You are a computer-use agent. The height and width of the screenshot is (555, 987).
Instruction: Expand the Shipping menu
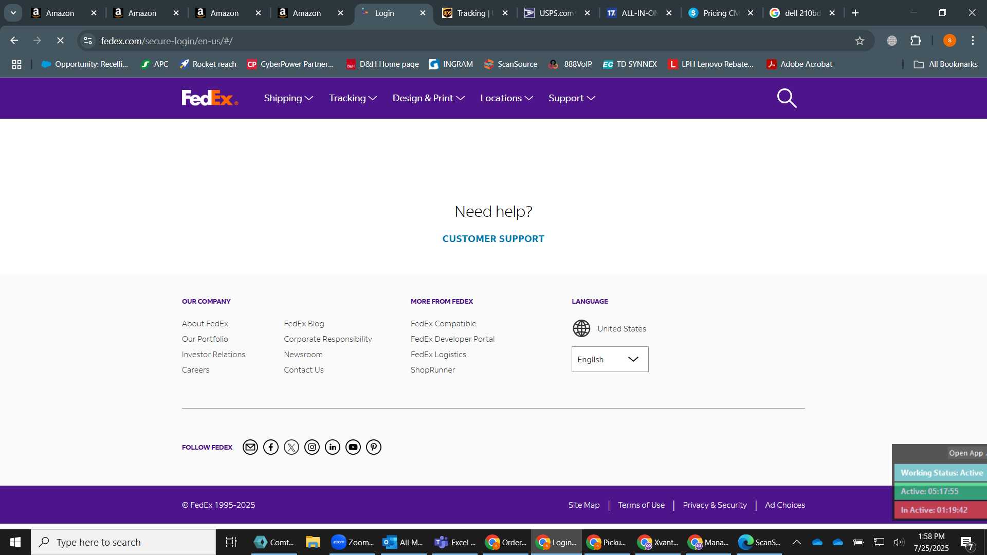(288, 98)
